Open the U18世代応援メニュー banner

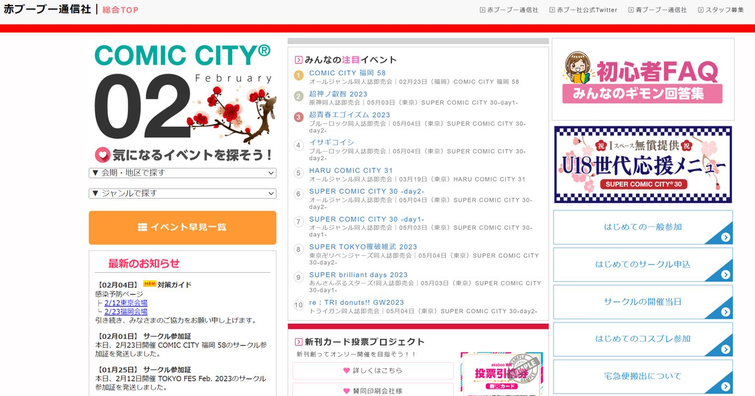(642, 165)
